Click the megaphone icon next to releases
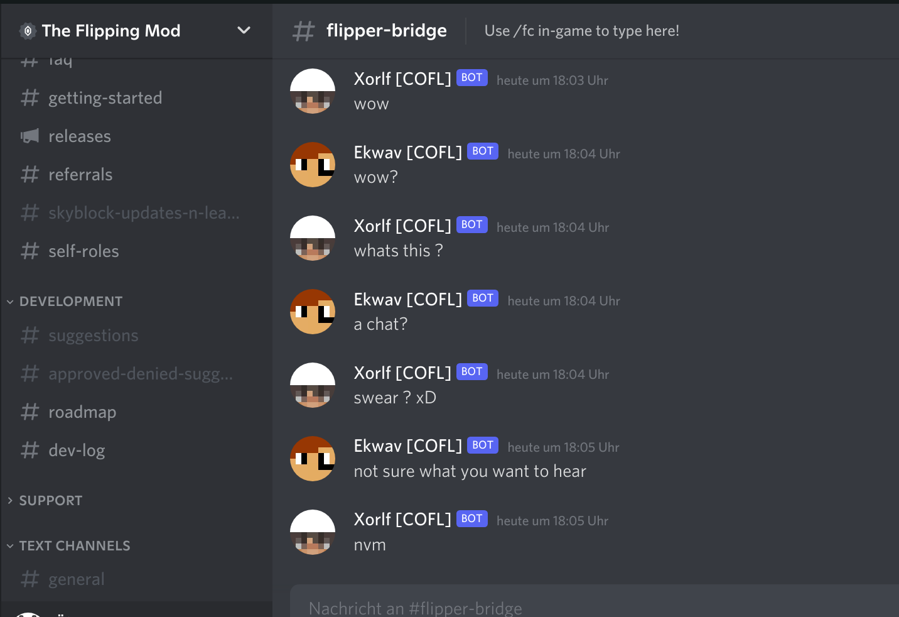899x617 pixels. pyautogui.click(x=30, y=136)
